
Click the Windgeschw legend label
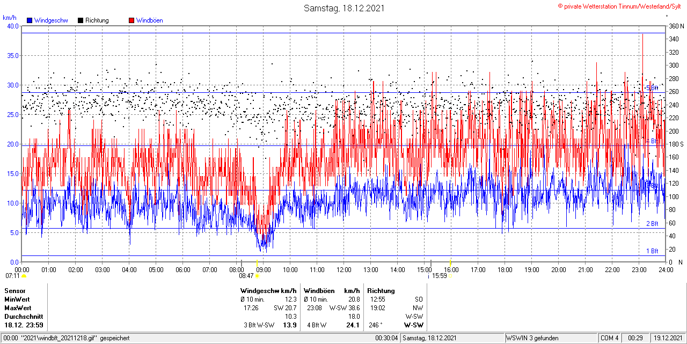click(50, 20)
